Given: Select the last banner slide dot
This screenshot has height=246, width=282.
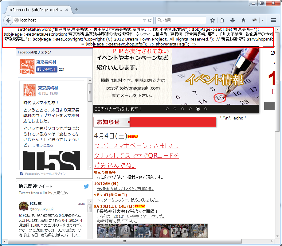Looking at the screenshot, I should (x=206, y=109).
